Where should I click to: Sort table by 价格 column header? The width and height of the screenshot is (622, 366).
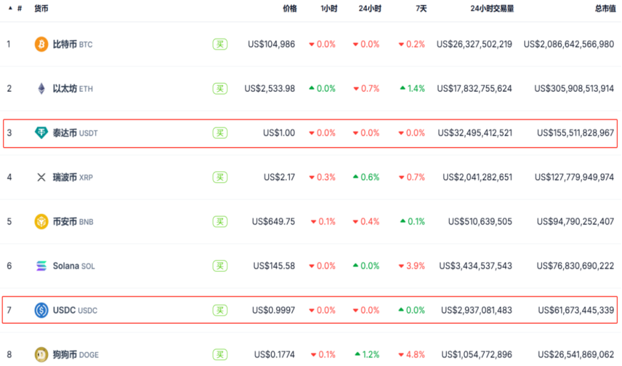(290, 9)
